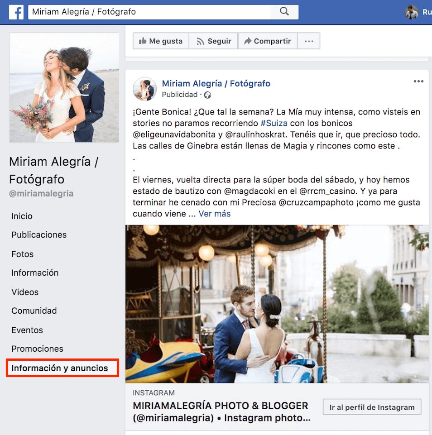Open the Inicio sidebar tab

pos(22,216)
